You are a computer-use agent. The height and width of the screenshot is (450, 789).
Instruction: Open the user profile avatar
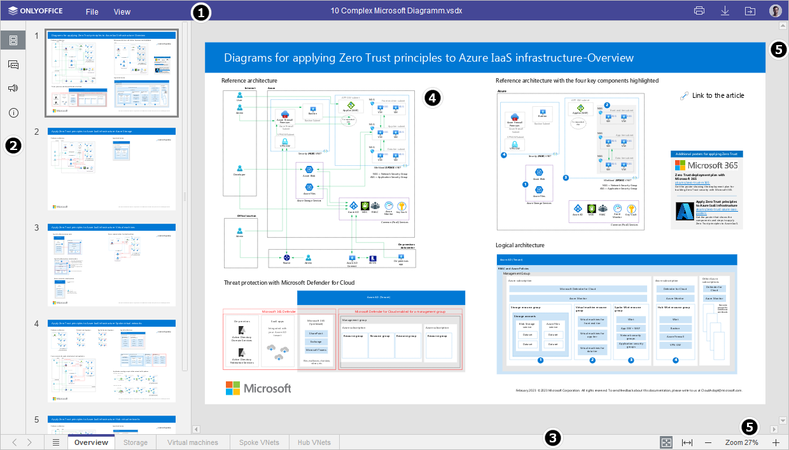(775, 11)
